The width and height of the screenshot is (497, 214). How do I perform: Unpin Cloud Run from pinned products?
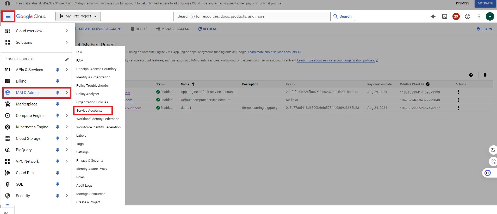(x=58, y=173)
